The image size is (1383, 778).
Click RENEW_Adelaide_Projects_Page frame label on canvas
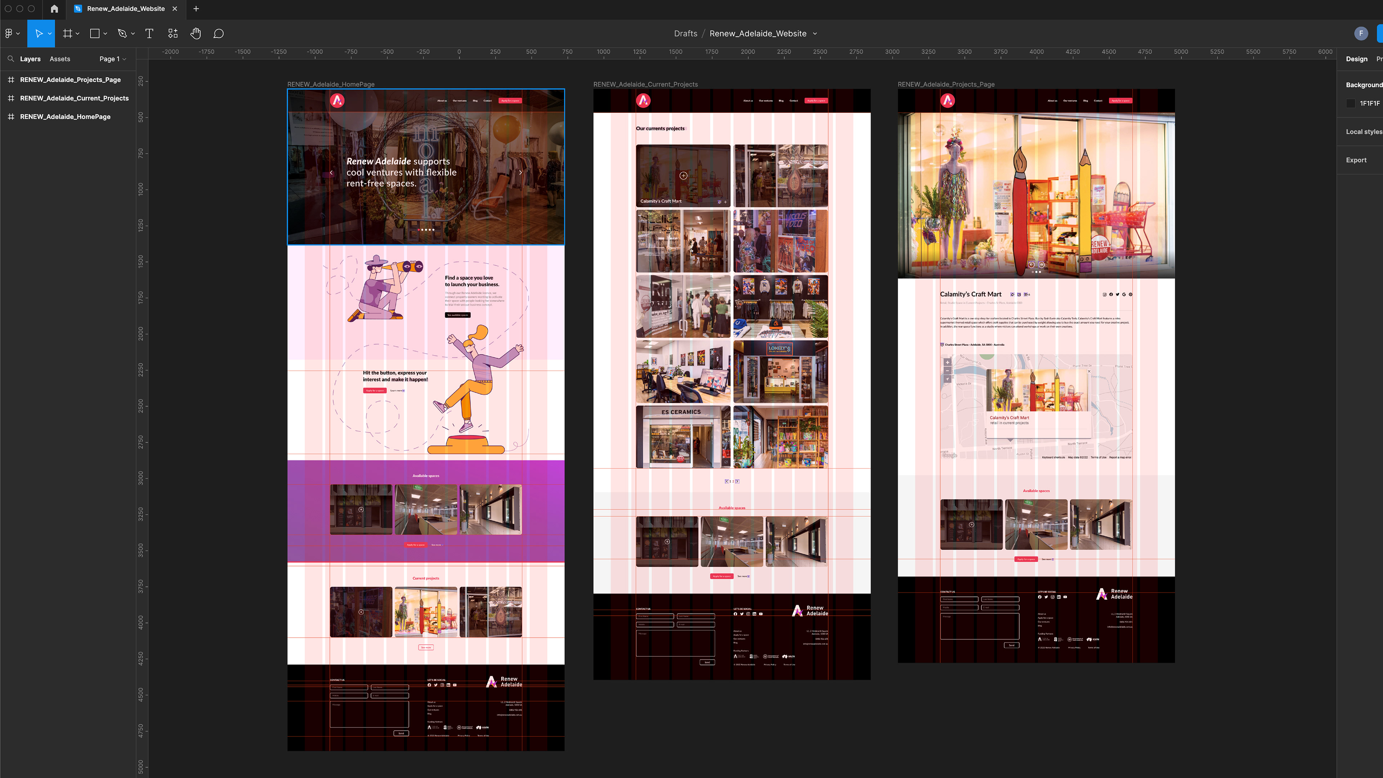(x=946, y=84)
